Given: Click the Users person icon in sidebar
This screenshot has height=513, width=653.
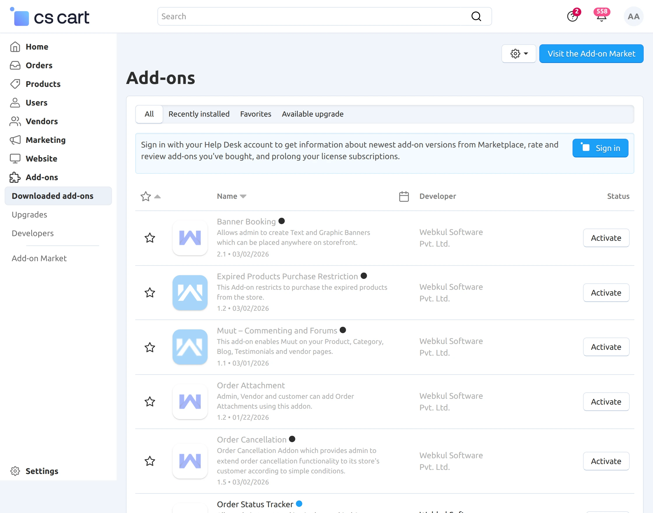Looking at the screenshot, I should point(15,103).
